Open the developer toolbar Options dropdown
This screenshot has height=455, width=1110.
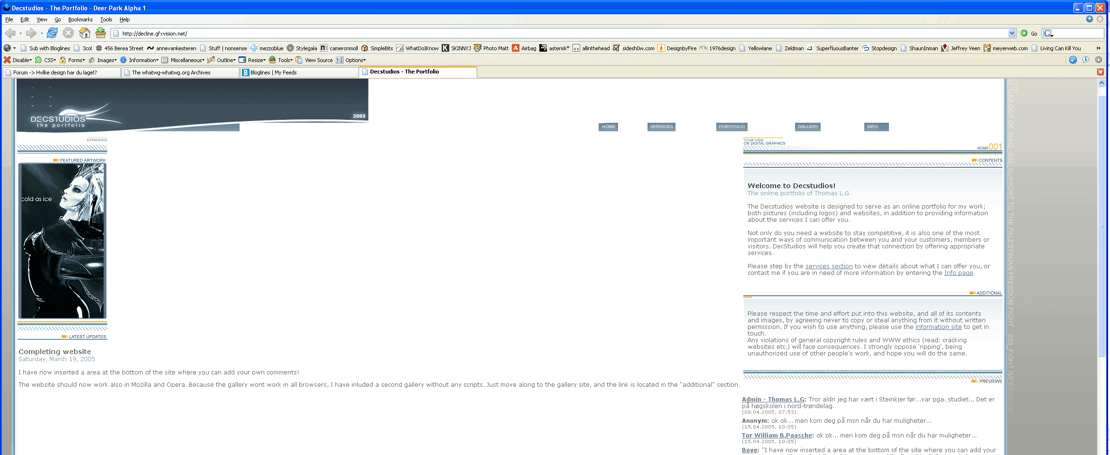click(x=351, y=60)
